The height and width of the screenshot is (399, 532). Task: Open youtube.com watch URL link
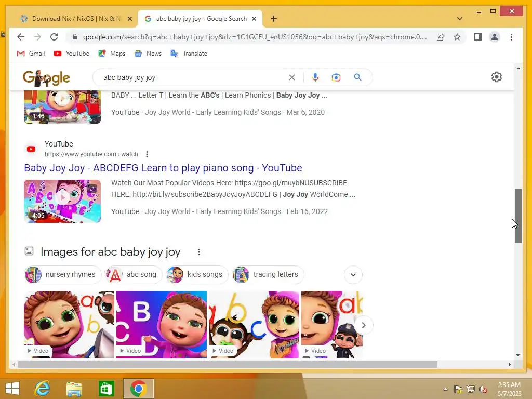pos(91,154)
